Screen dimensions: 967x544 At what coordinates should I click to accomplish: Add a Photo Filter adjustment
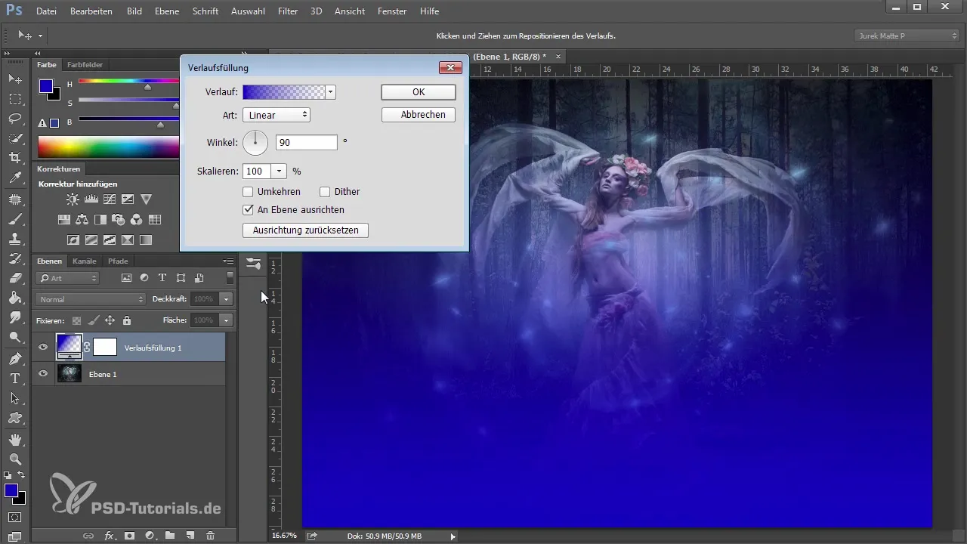119,220
